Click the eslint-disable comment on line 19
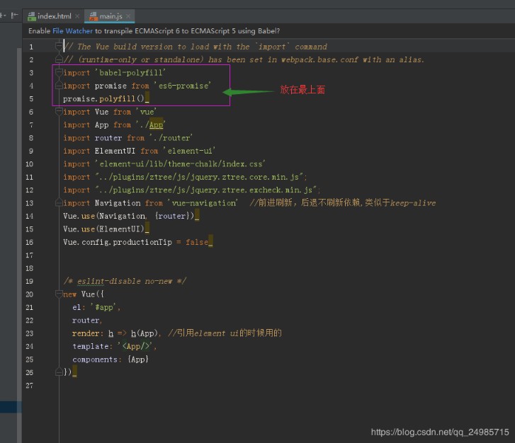This screenshot has height=443, width=515. point(124,281)
